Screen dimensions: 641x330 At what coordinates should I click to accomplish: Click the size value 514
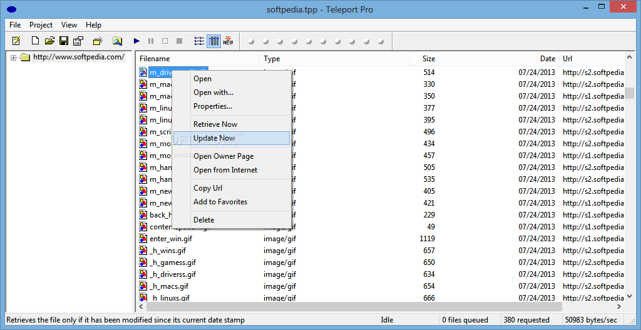[x=429, y=72]
